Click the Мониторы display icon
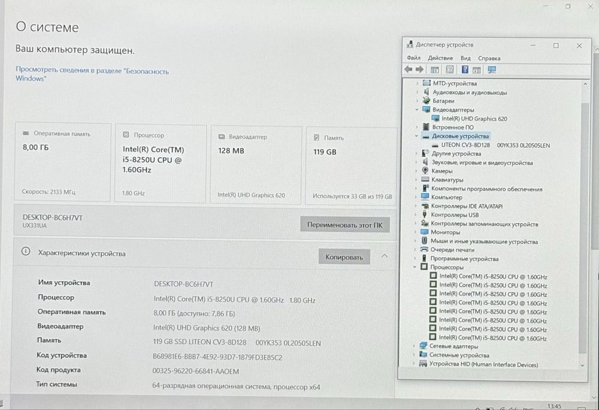This screenshot has height=410, width=599. [425, 232]
